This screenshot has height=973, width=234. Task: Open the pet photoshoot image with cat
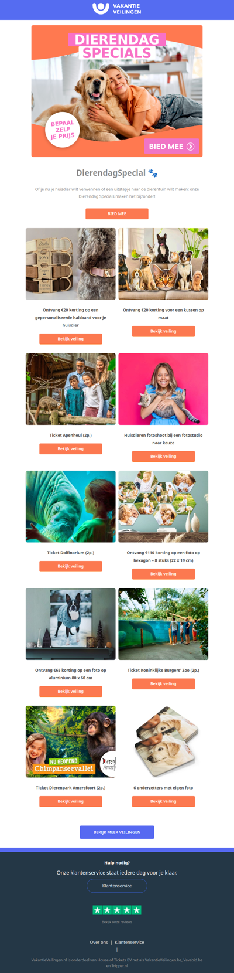(x=163, y=389)
